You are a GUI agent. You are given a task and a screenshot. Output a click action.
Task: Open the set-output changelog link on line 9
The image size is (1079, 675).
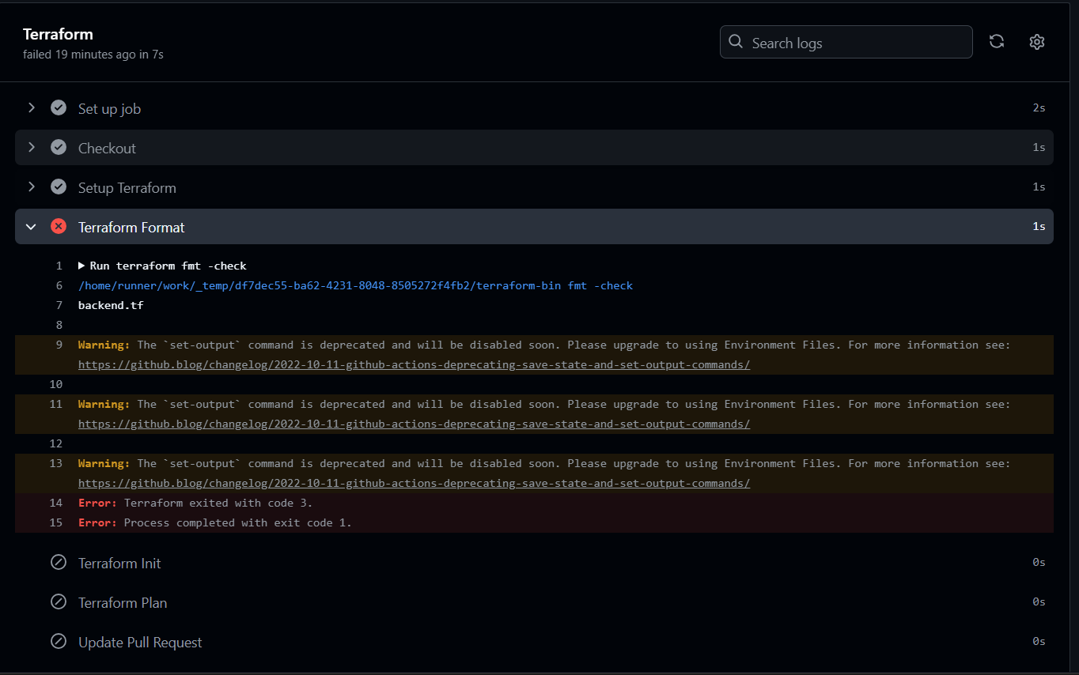click(x=414, y=364)
